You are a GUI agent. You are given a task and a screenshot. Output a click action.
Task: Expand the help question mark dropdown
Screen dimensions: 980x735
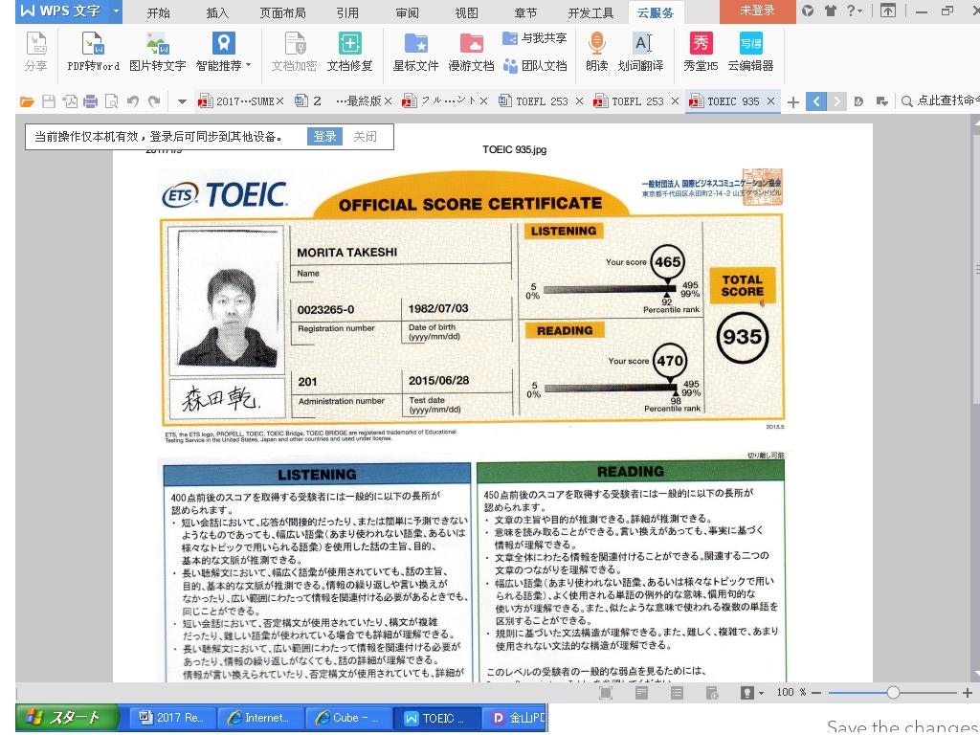point(854,11)
